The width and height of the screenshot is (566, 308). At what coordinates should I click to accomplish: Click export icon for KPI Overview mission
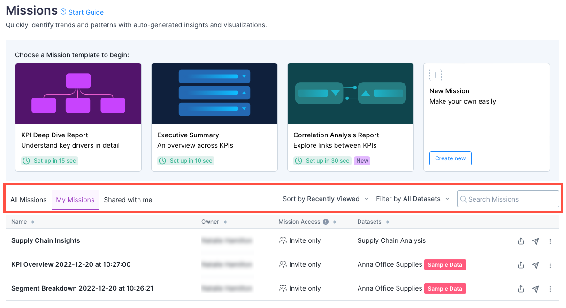pos(520,265)
